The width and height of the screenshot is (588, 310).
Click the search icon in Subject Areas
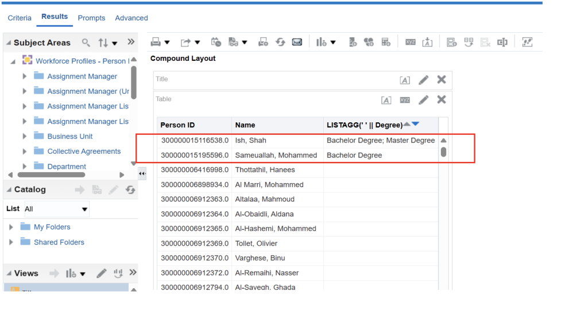[x=86, y=42]
